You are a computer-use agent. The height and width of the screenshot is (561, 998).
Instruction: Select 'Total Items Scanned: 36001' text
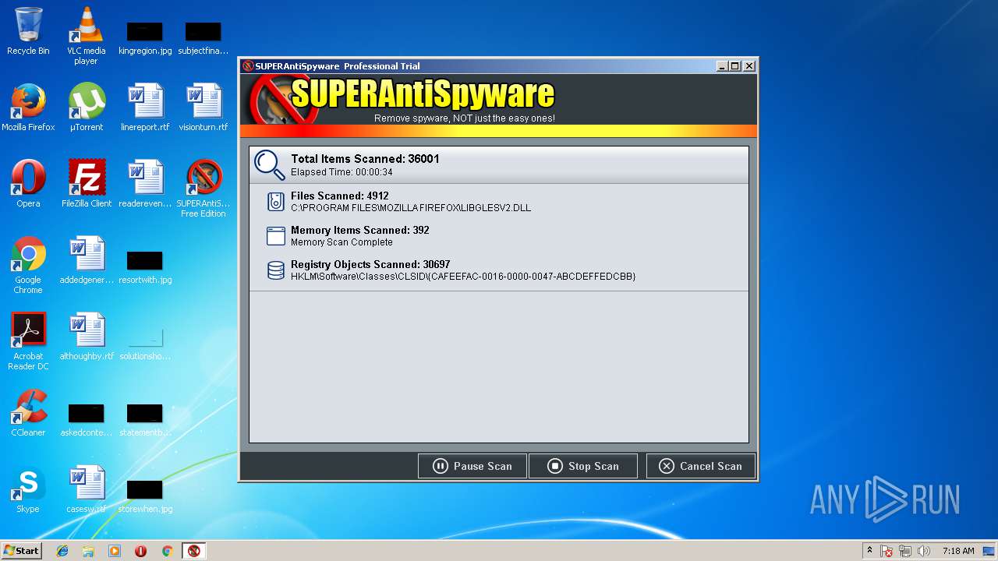[x=365, y=159]
